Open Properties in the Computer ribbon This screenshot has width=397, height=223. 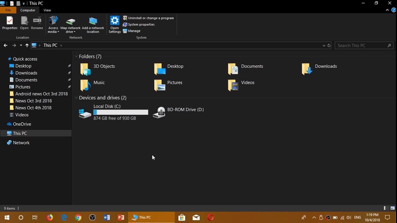click(x=10, y=23)
